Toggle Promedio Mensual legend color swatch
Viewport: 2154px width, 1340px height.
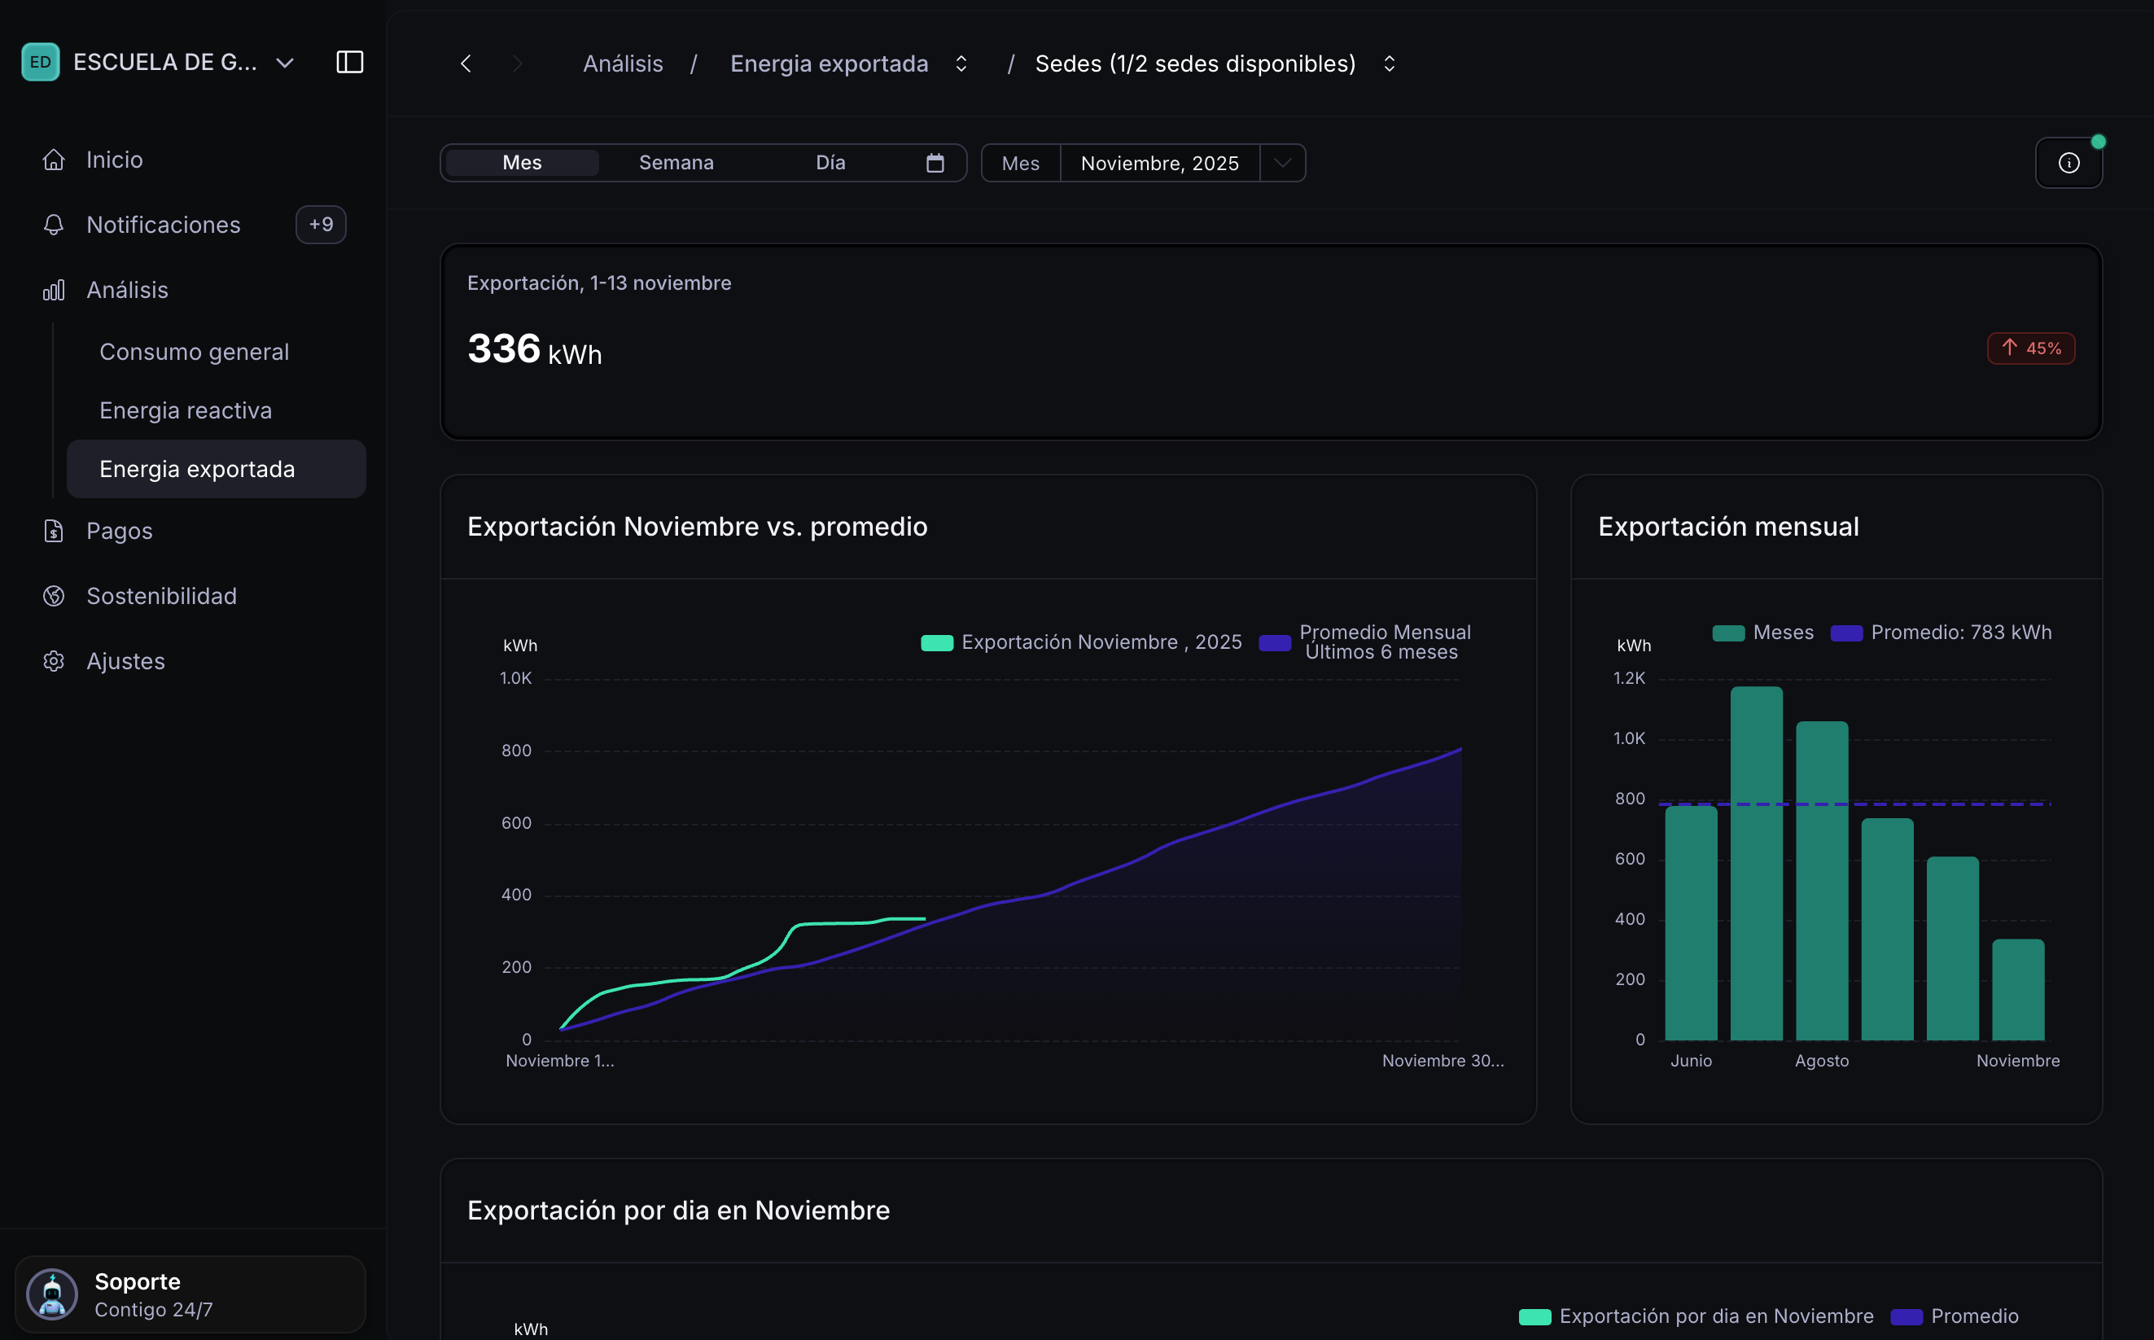(1274, 643)
